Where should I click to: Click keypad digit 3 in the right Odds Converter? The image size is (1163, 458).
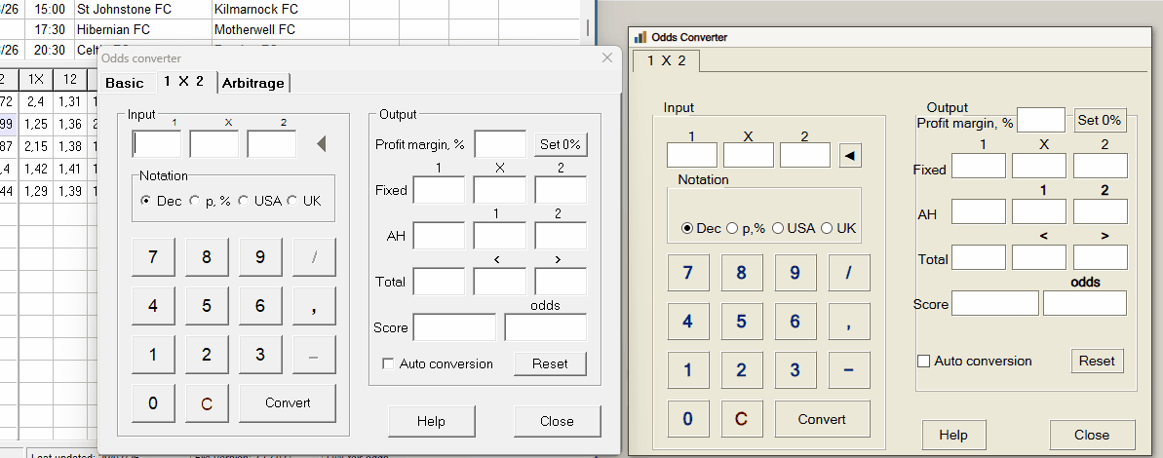795,369
